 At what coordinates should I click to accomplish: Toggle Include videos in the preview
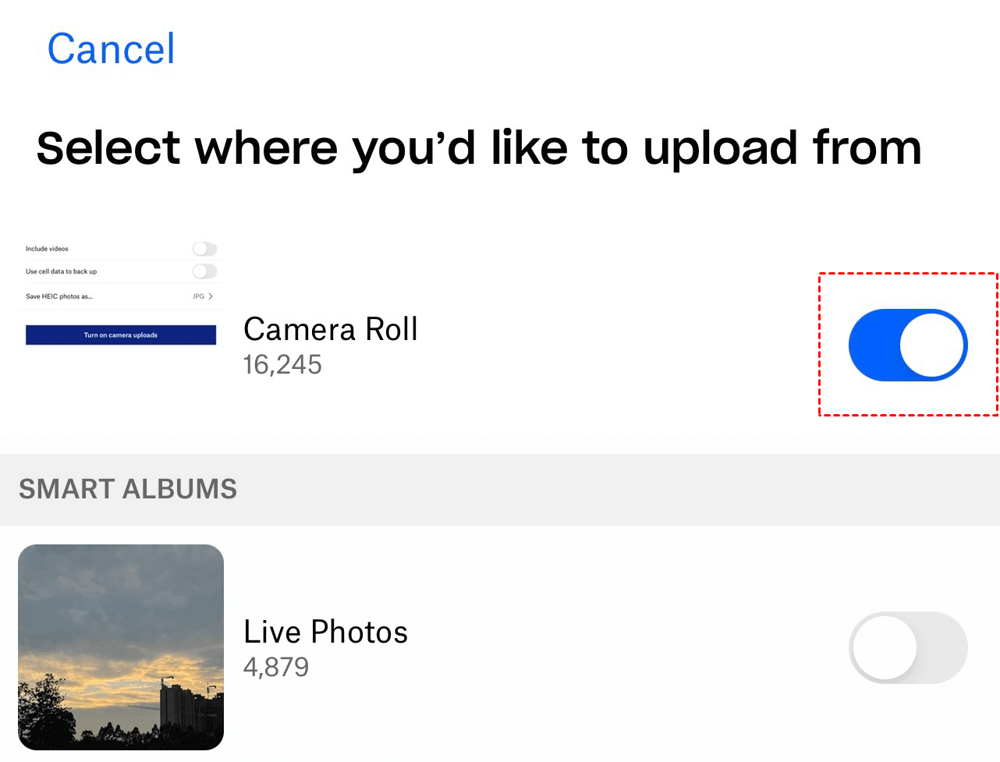(x=204, y=249)
